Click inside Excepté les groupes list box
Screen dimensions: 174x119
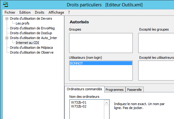[x=156, y=43]
